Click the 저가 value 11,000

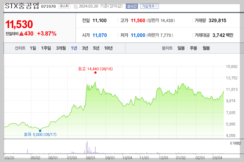coord(138,35)
